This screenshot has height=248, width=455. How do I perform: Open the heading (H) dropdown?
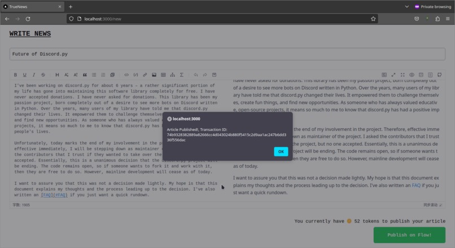pos(57,75)
